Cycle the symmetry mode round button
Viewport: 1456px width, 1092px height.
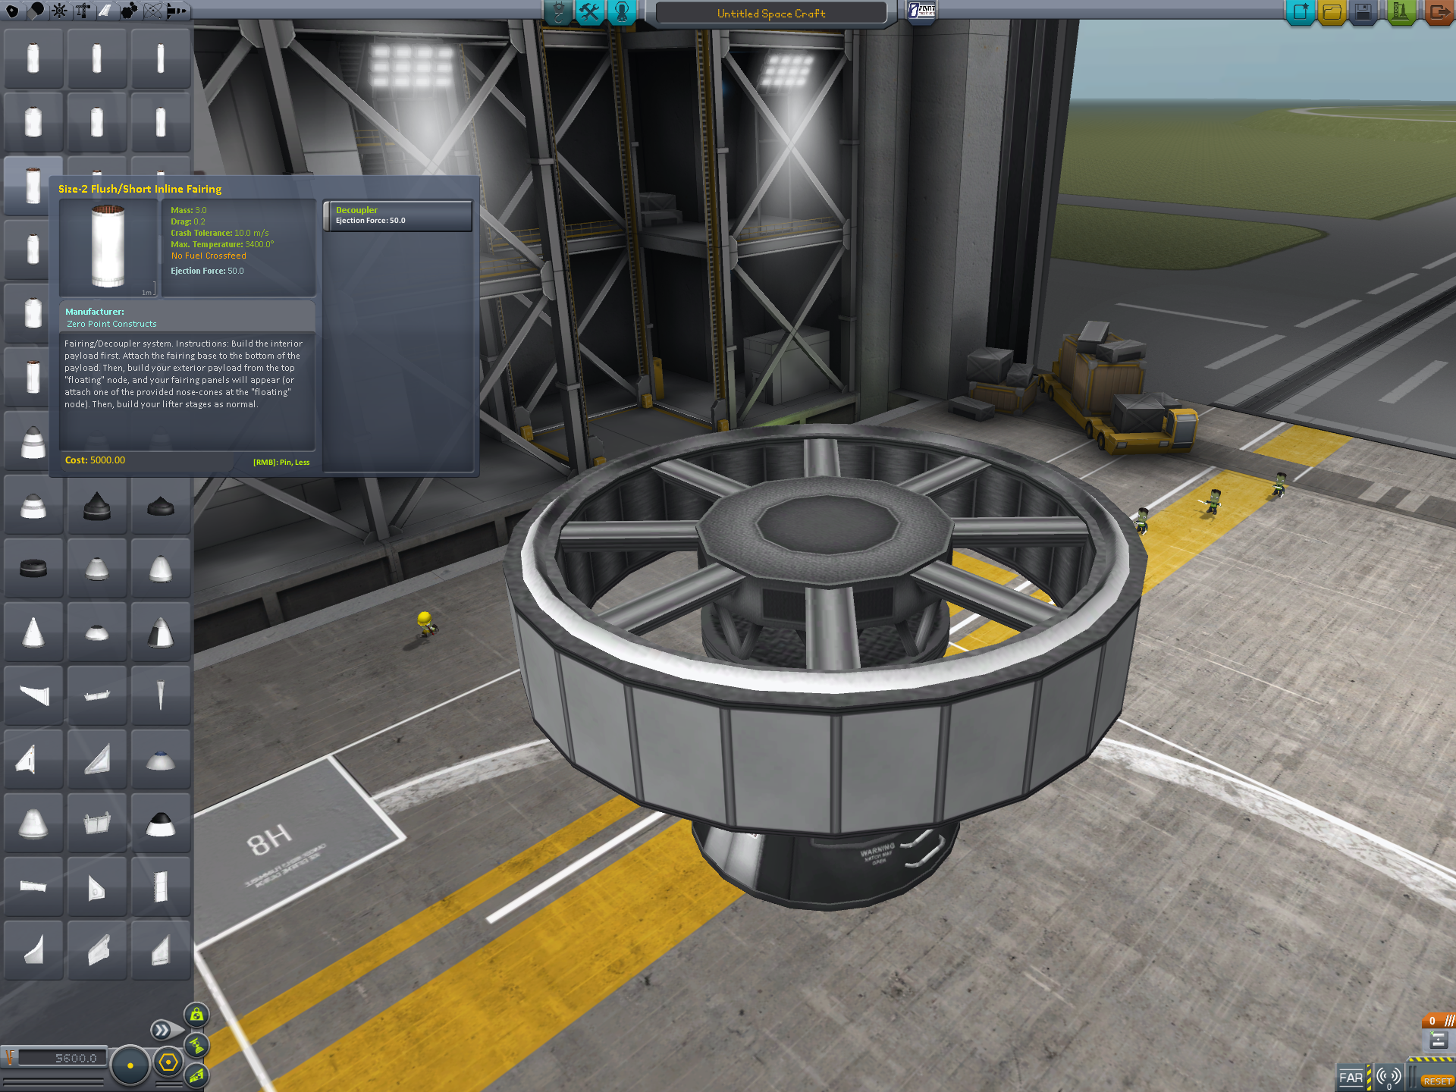pyautogui.click(x=130, y=1065)
